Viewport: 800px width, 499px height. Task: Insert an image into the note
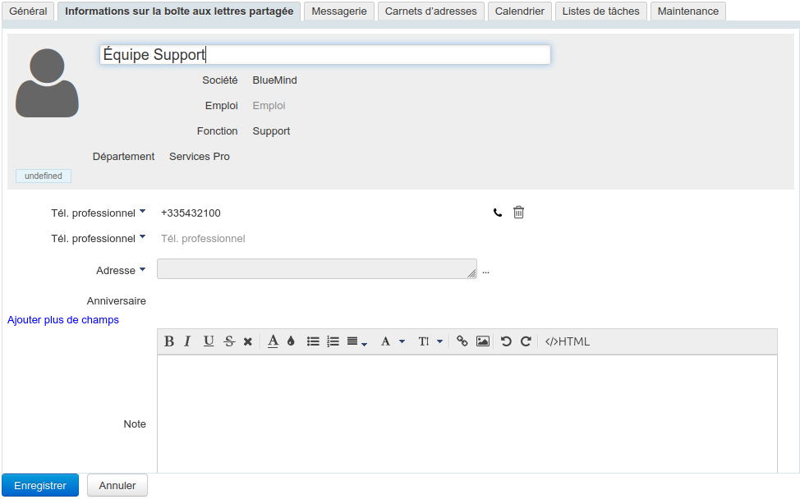[x=483, y=341]
